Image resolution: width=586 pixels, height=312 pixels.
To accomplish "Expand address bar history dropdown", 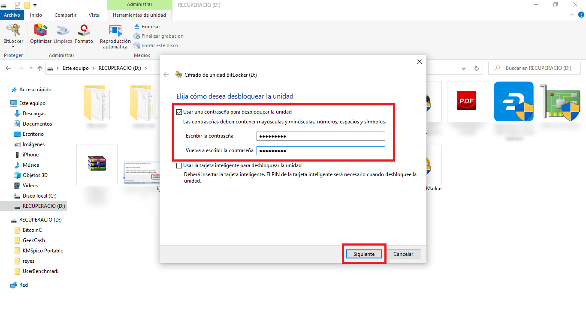I will tap(463, 68).
